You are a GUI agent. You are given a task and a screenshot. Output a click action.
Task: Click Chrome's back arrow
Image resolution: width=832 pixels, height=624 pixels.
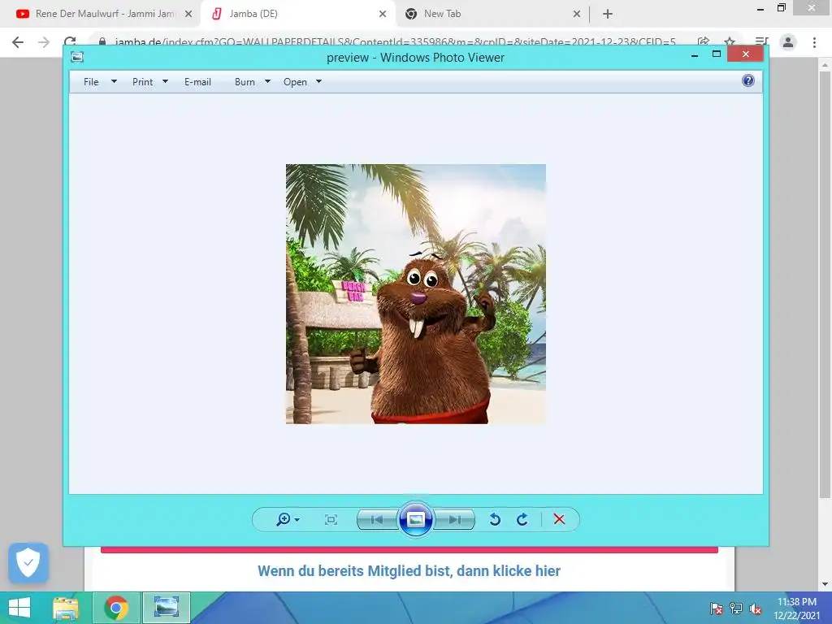tap(18, 42)
